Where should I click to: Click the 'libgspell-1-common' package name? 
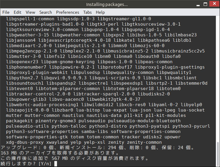point(30,19)
